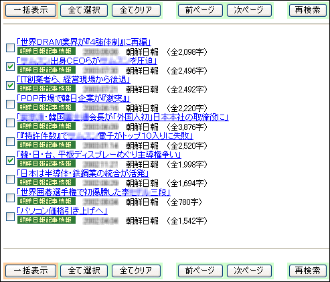Image resolution: width=330 pixels, height=282 pixels.
Task: Click 朝鮮日報記事情報 badge under 日本本社の取締役に article
Action: click(46, 126)
